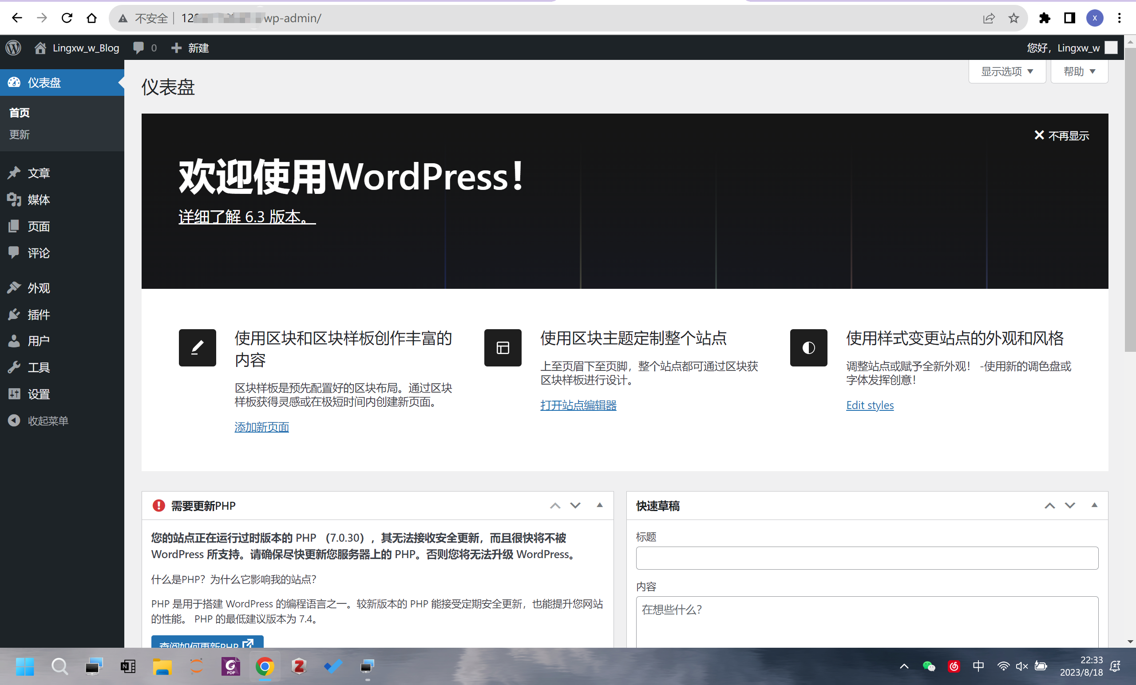Open 外观 appearance menu
Image resolution: width=1136 pixels, height=685 pixels.
pos(62,288)
